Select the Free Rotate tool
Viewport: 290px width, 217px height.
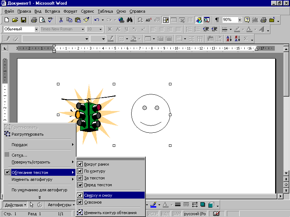point(40,205)
